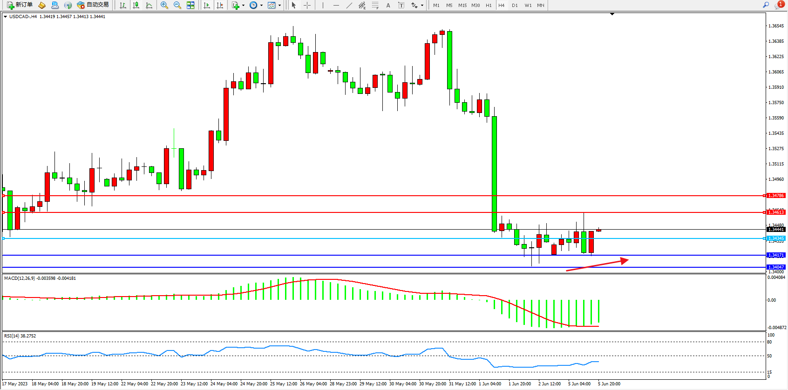Switch to the D1 timeframe
Screen dimensions: 788x390
pyautogui.click(x=515, y=5)
